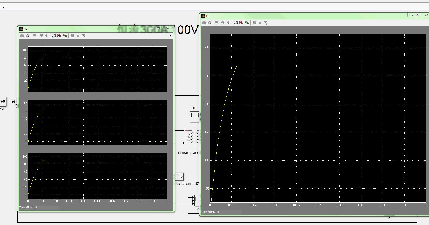Select Zoom X-axis tool in Vo scope
Screen dimensions: 429x225
[x=41, y=35]
